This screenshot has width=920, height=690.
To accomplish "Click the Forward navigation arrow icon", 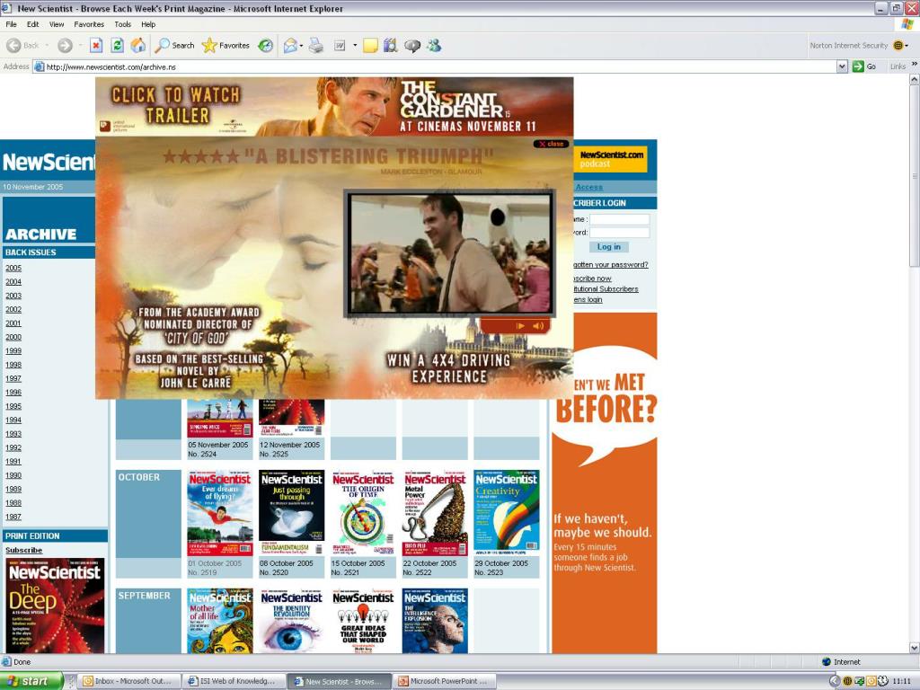I will (65, 45).
